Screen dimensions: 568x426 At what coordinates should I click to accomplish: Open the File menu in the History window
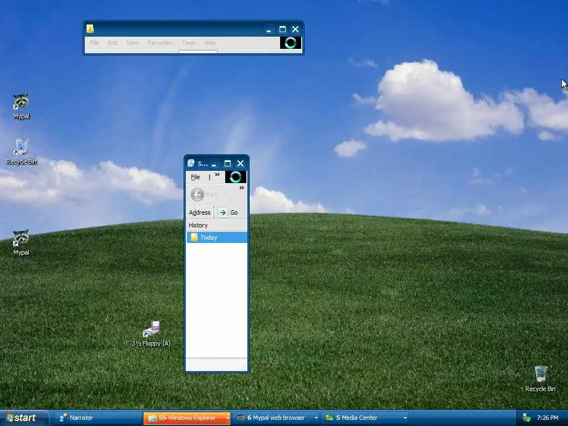(x=195, y=177)
